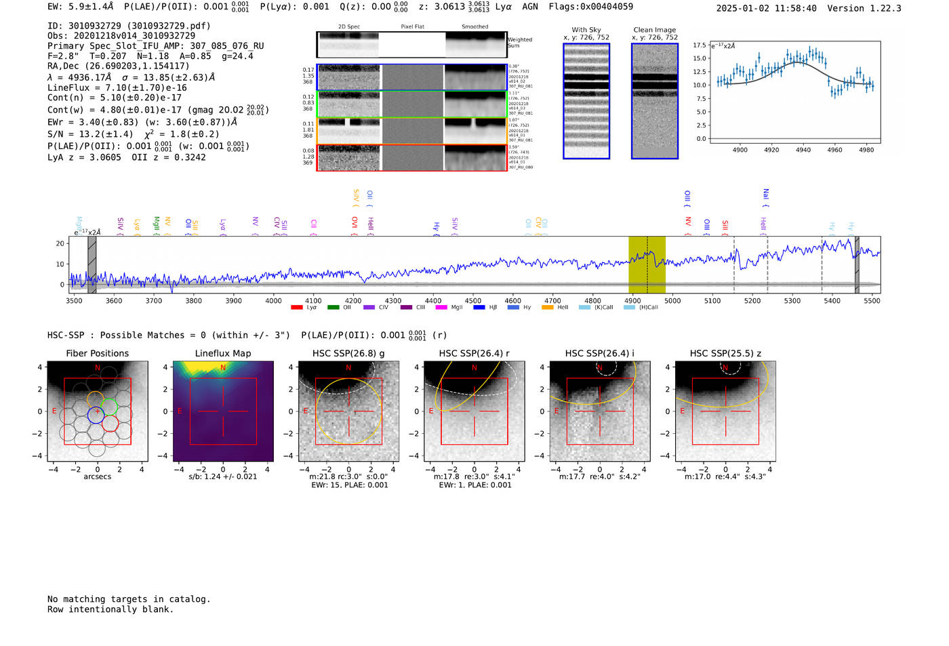949x646 pixels.
Task: Open the Lineflux Map panel
Action: point(223,411)
